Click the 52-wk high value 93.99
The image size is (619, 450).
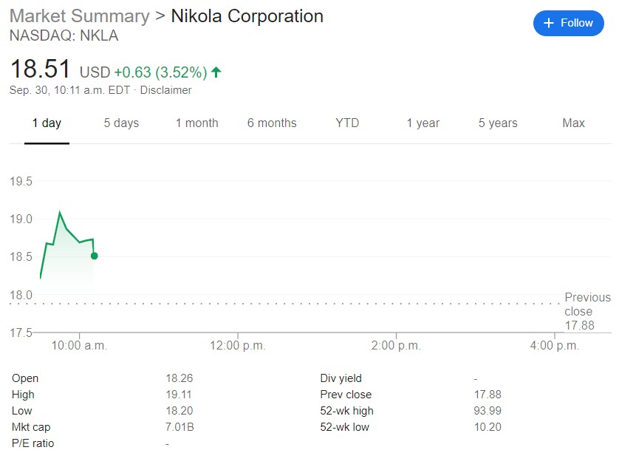coord(488,411)
